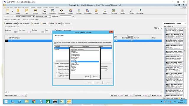Image resolution: width=189 pixels, height=106 pixels.
Task: Open the Multiple Database Search dropdown
Action: [34, 16]
